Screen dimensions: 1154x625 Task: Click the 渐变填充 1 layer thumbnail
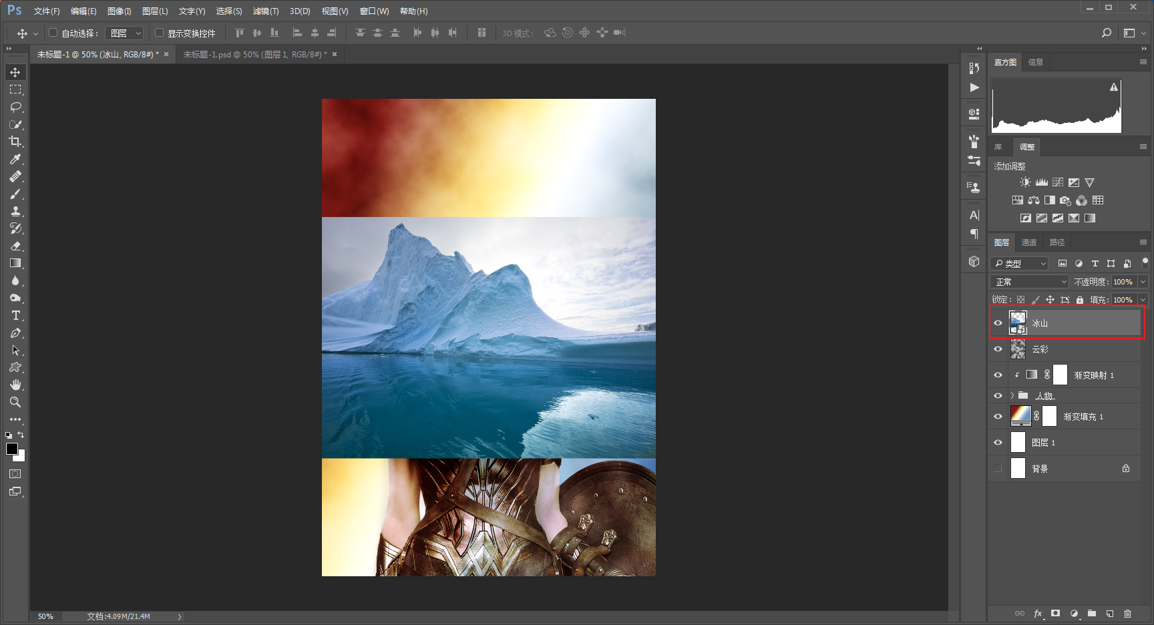click(1020, 416)
